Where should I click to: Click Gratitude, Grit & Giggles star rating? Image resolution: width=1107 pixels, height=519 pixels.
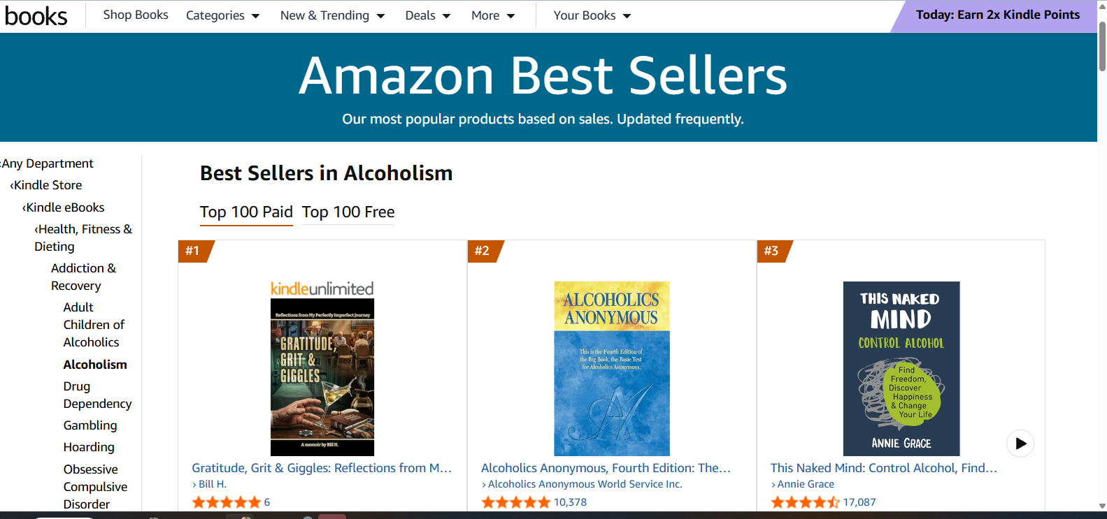[226, 502]
